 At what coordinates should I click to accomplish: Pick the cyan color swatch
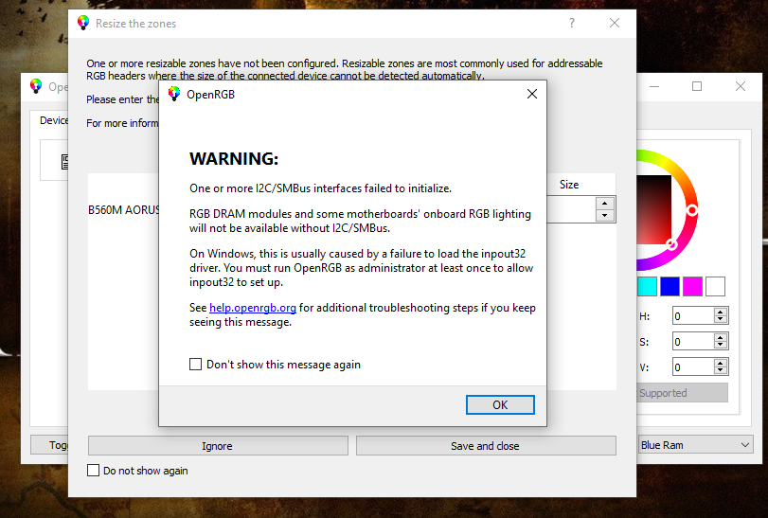(647, 286)
